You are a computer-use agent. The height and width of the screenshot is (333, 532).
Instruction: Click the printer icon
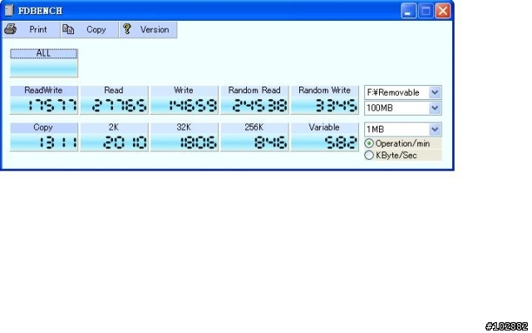click(10, 29)
